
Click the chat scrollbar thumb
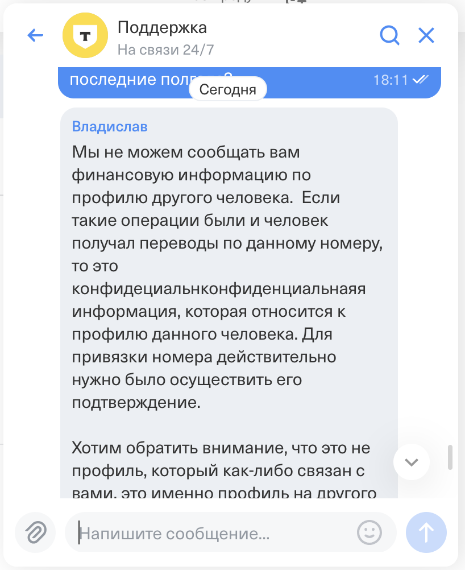point(450,457)
